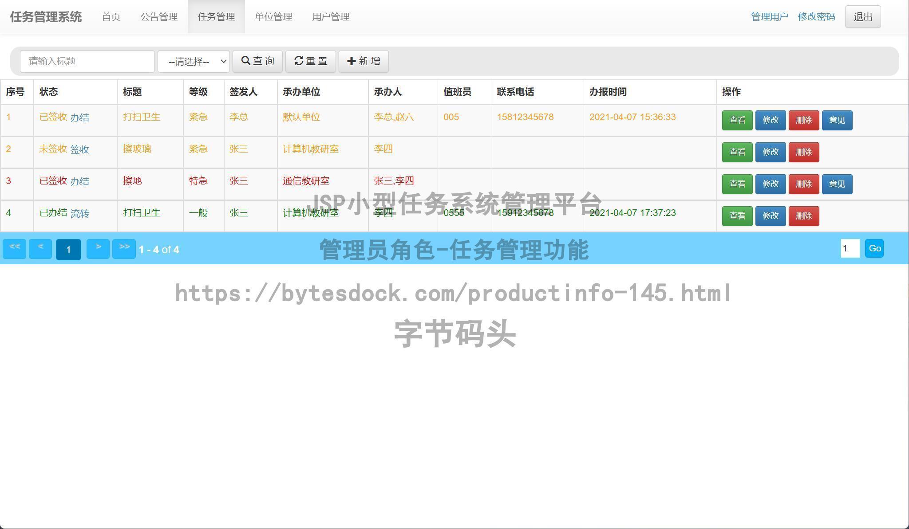This screenshot has width=909, height=529.
Task: Click Go to jump to entered page
Action: click(874, 248)
